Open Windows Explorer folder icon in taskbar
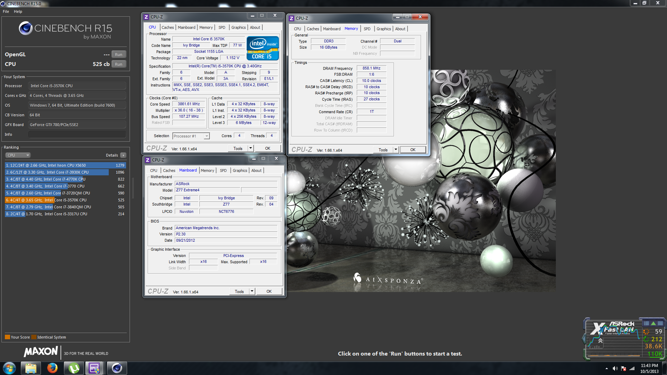 pyautogui.click(x=31, y=368)
